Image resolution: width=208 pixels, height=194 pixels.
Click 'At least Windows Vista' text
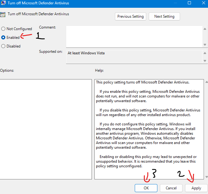86,53
